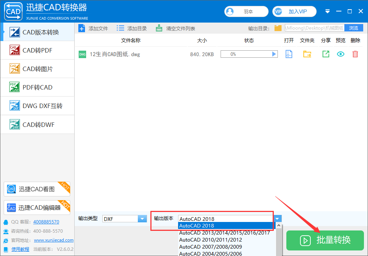Open DWG DXF互转 section
The height and width of the screenshot is (256, 368).
(38, 106)
